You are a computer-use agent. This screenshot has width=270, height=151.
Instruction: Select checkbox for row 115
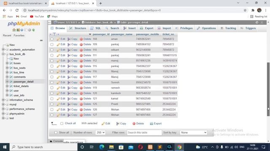pos(52,66)
